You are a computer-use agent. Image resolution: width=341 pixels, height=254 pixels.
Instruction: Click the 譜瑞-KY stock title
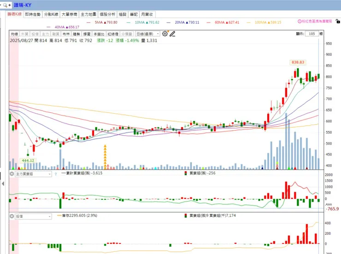pyautogui.click(x=23, y=5)
